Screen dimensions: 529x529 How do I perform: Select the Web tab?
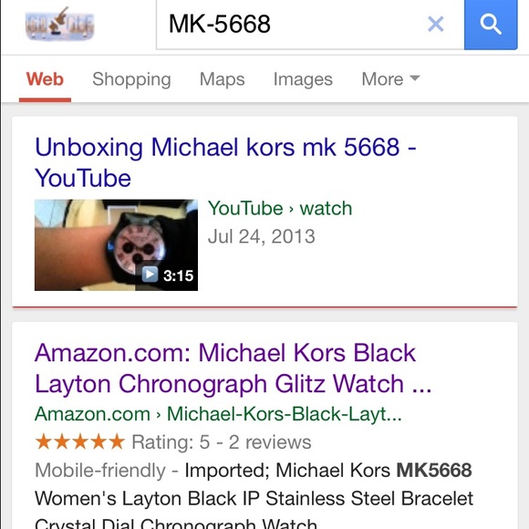45,79
